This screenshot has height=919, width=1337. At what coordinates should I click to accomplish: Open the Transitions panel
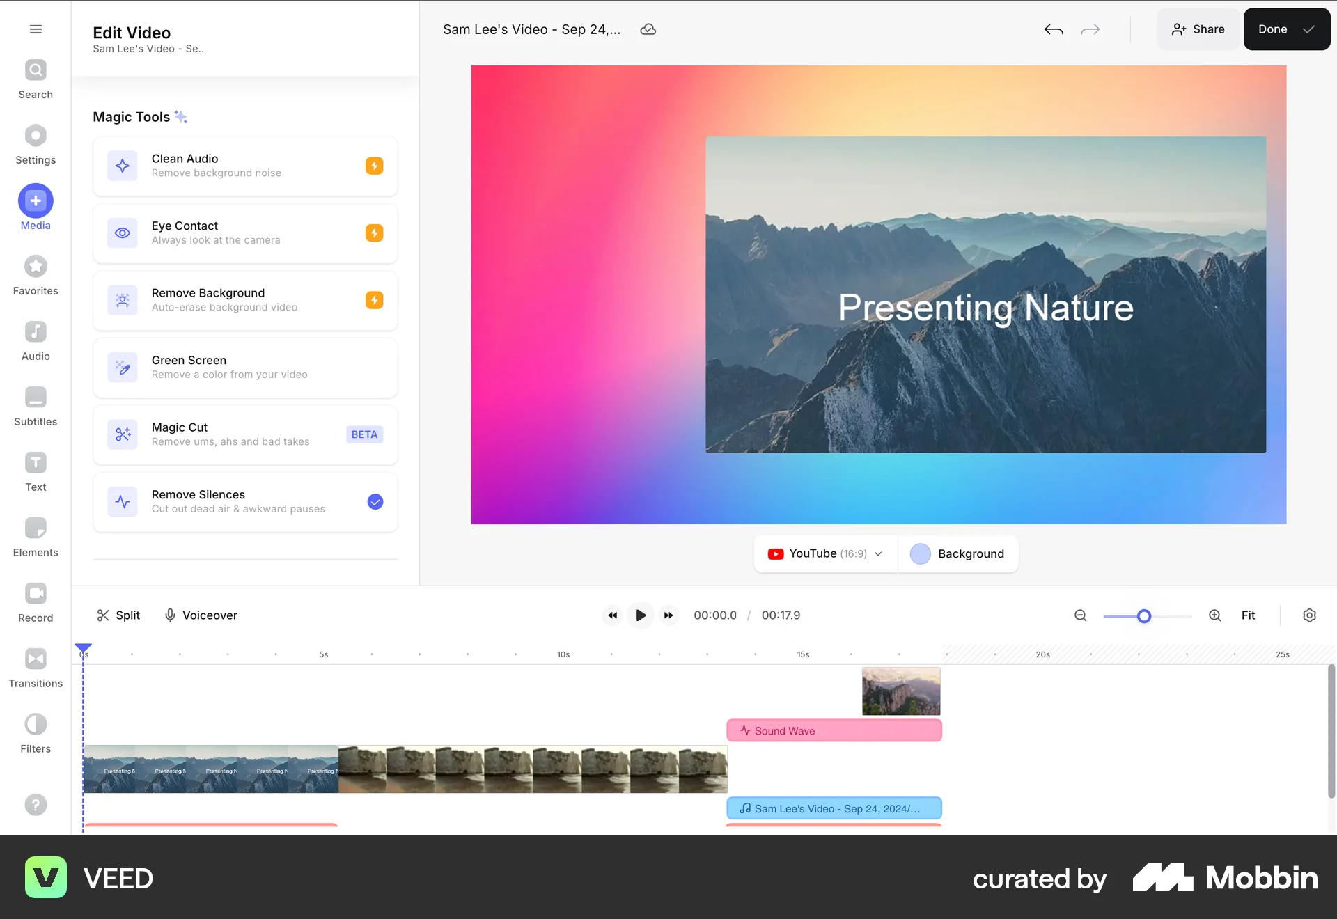click(35, 659)
